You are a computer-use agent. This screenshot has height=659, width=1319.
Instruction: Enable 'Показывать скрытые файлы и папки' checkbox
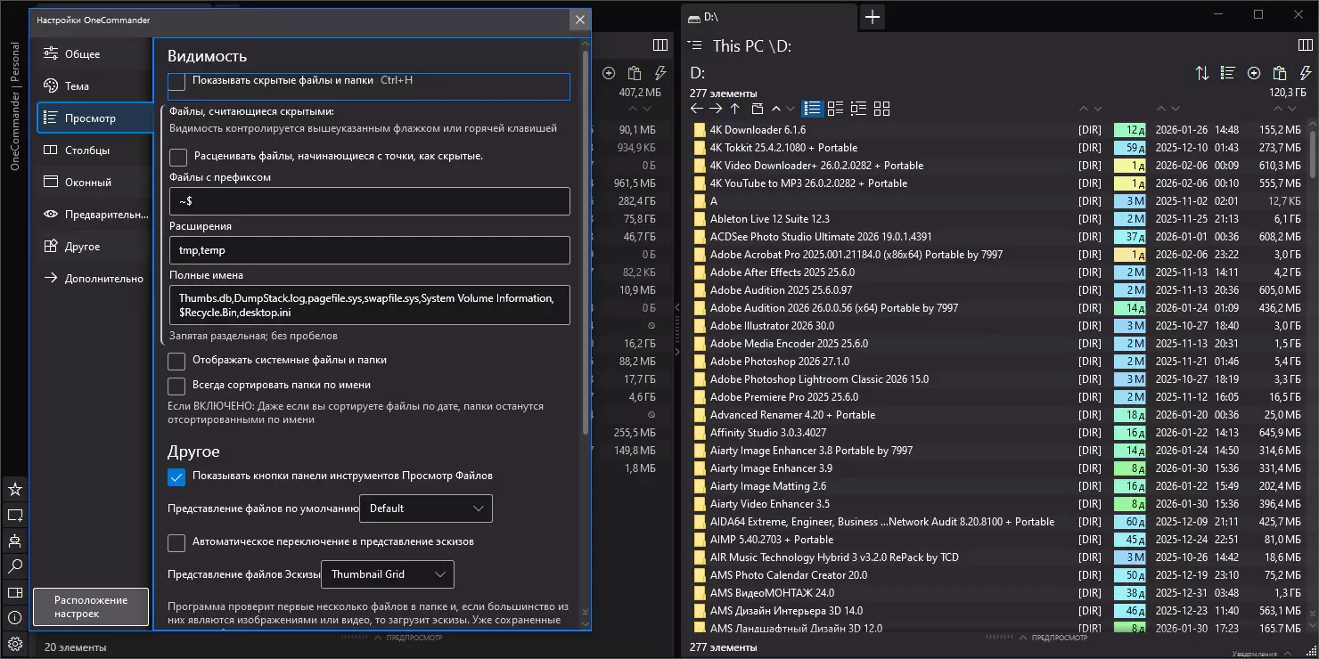(177, 81)
